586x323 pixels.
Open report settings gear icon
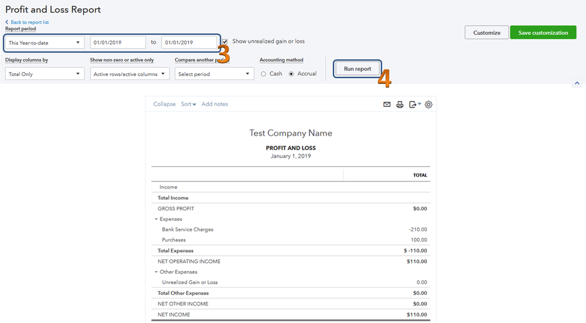(429, 105)
